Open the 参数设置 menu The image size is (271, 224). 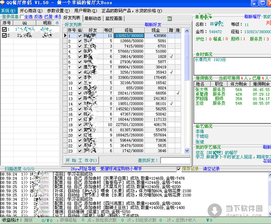(x=58, y=11)
